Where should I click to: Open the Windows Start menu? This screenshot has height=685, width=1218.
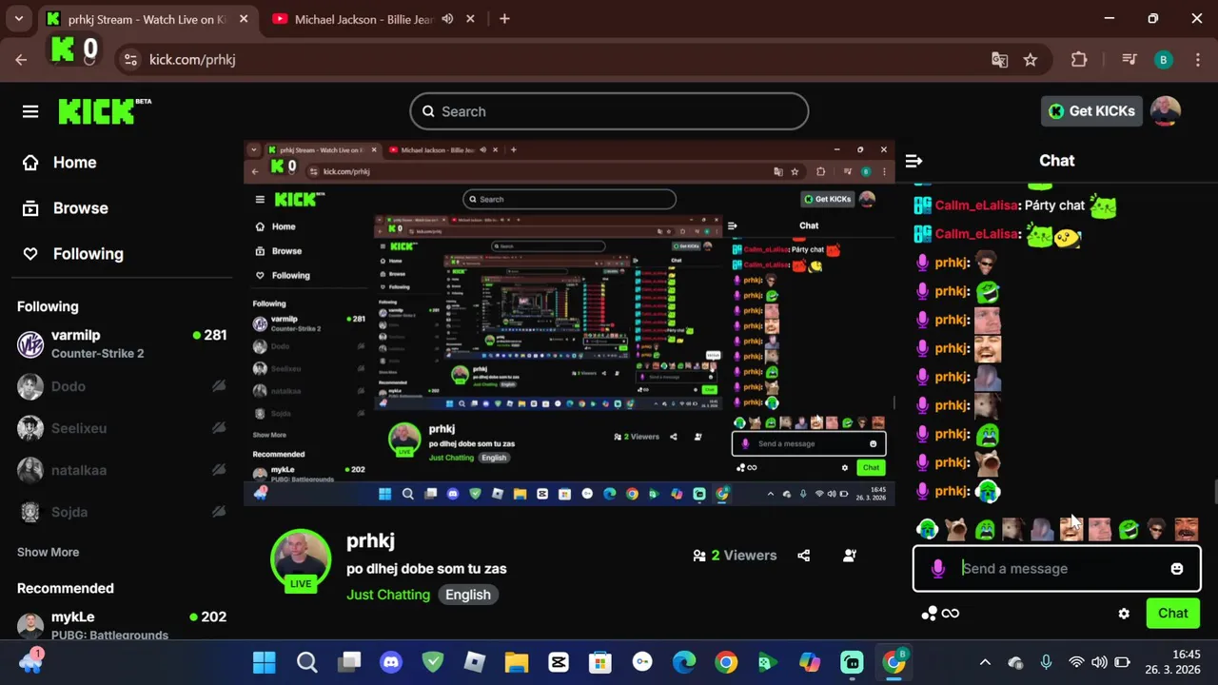(265, 662)
